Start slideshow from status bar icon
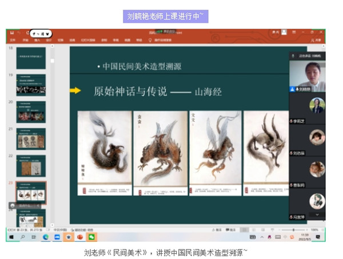The width and height of the screenshot is (343, 259). coord(272,230)
